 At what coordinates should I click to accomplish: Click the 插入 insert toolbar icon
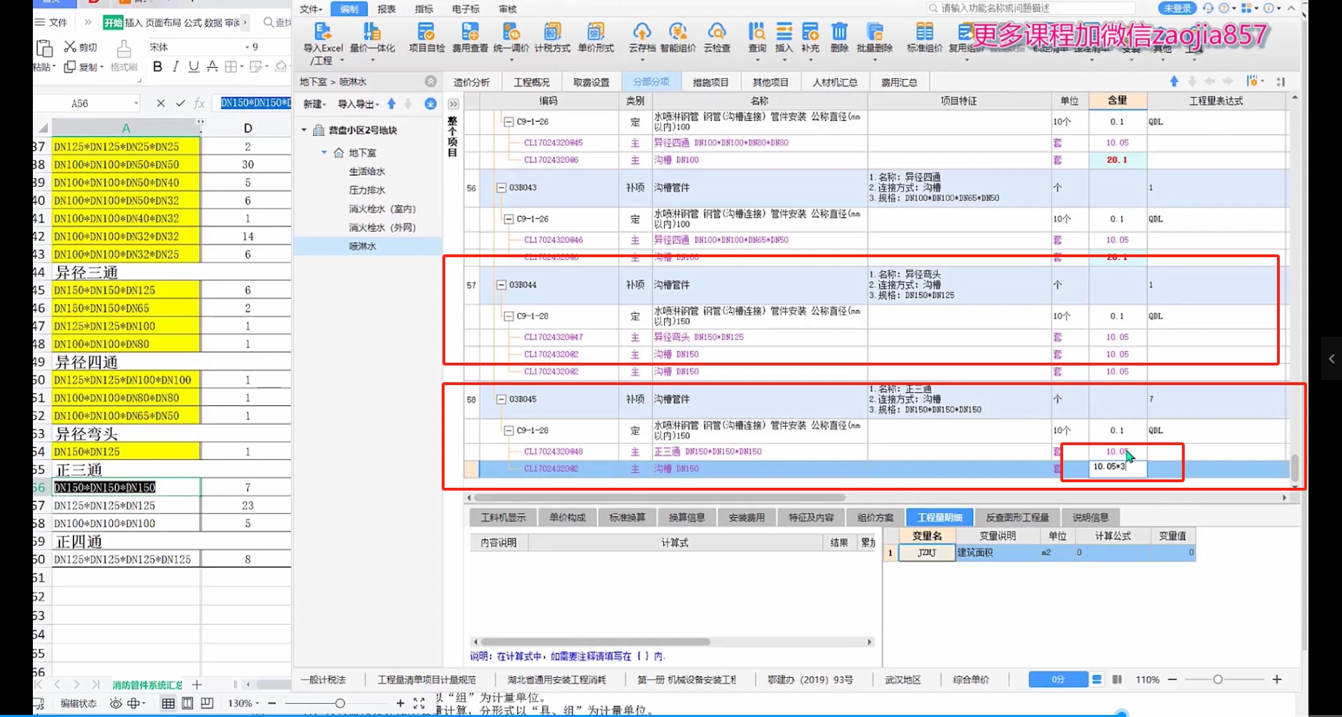pyautogui.click(x=784, y=32)
